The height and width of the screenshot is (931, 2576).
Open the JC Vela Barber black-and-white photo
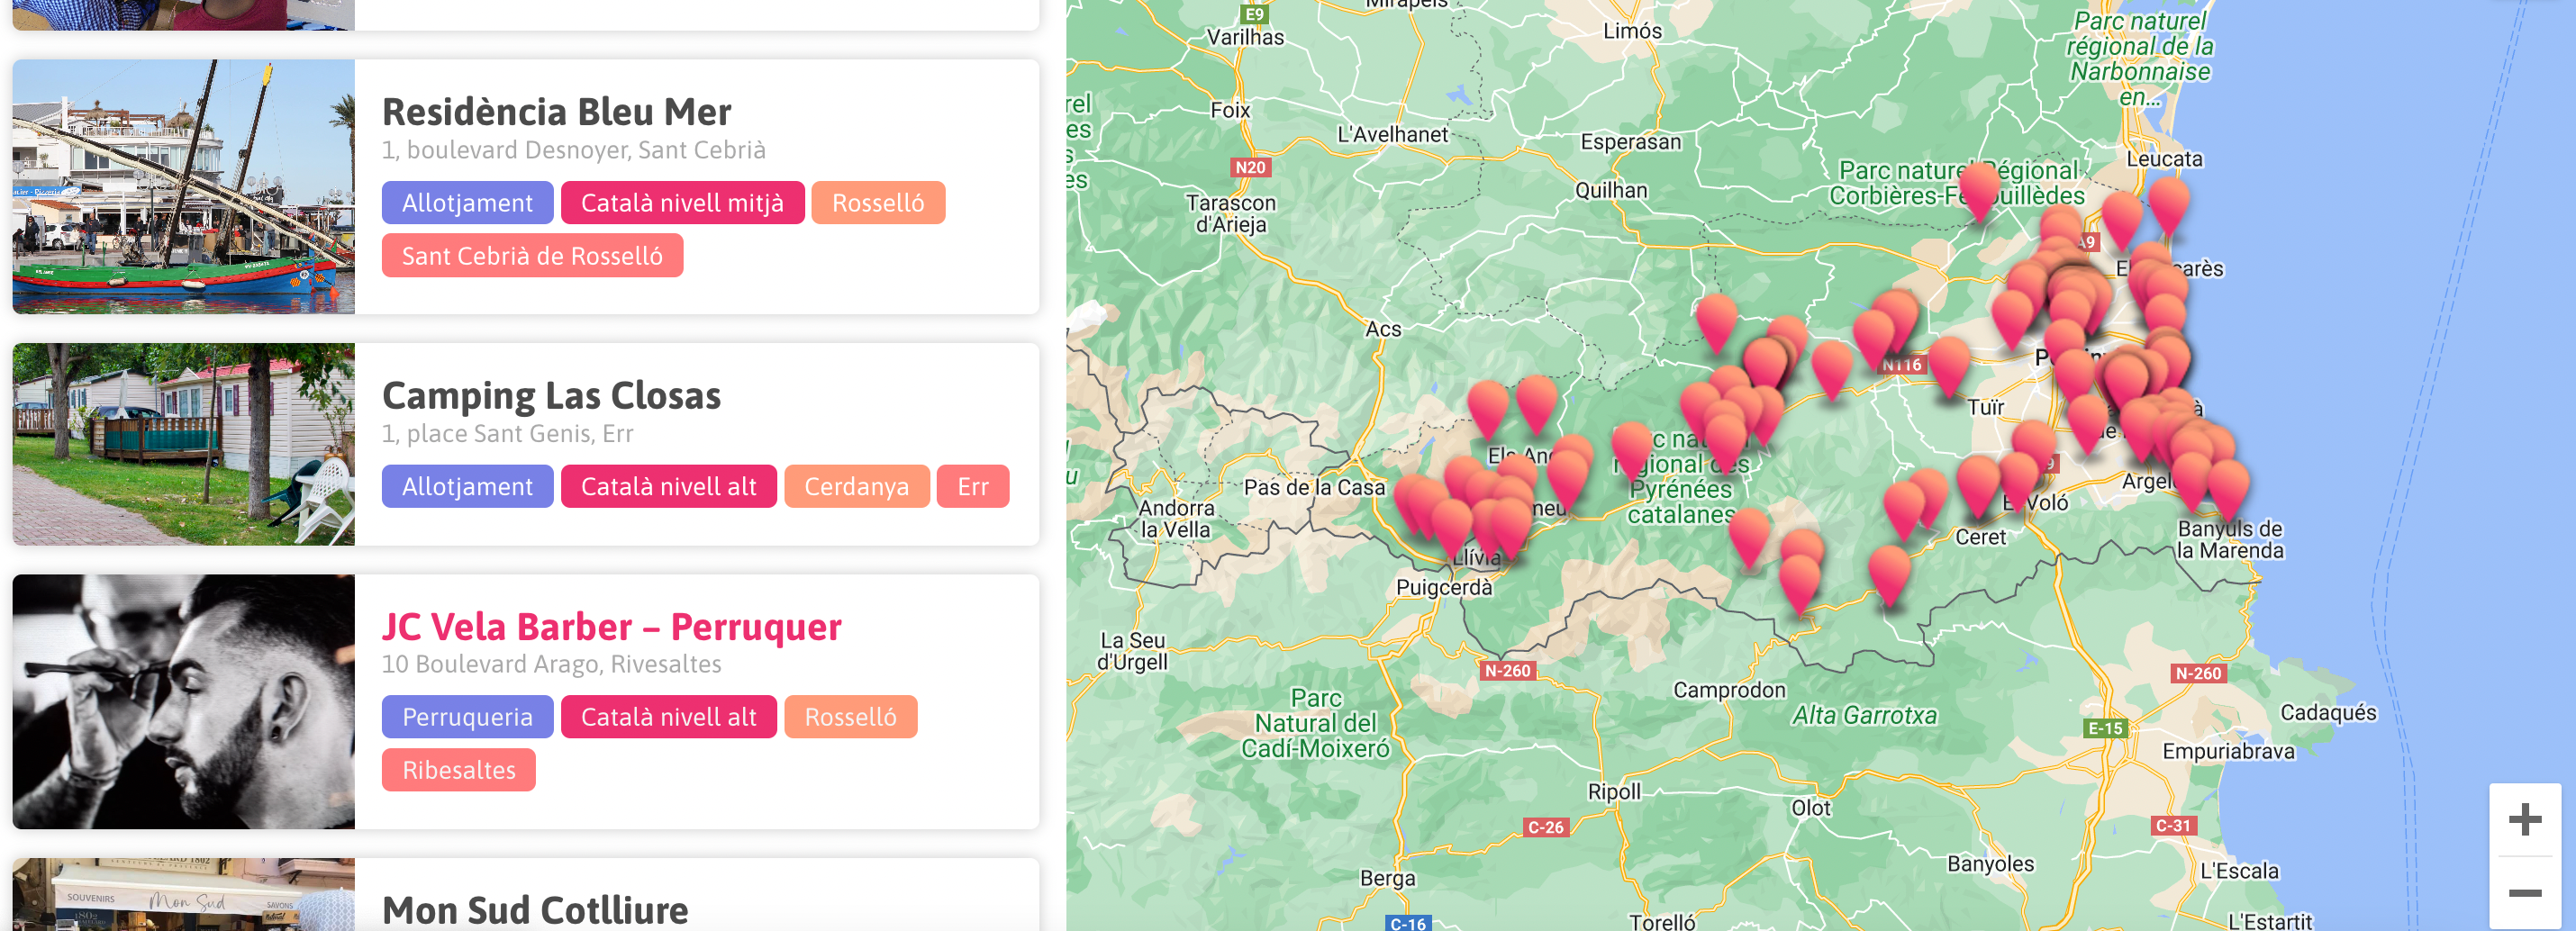(183, 701)
